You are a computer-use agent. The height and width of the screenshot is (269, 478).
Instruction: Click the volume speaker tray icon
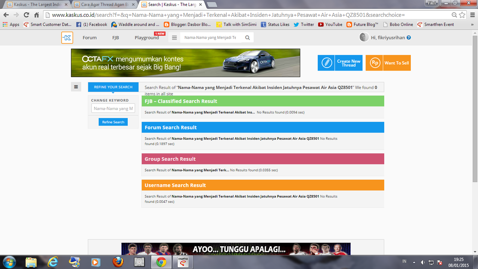[423, 262]
